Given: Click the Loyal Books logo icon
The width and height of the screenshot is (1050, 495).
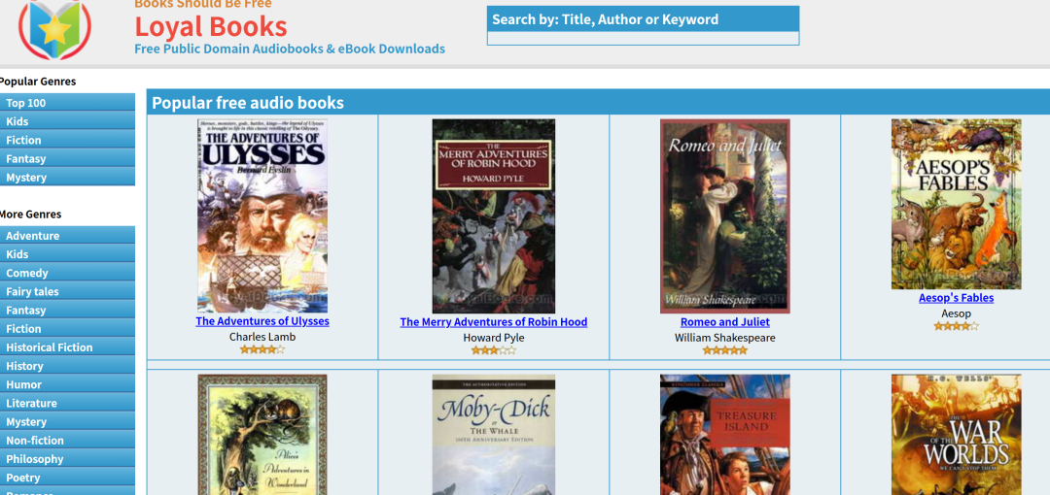Looking at the screenshot, I should (54, 29).
